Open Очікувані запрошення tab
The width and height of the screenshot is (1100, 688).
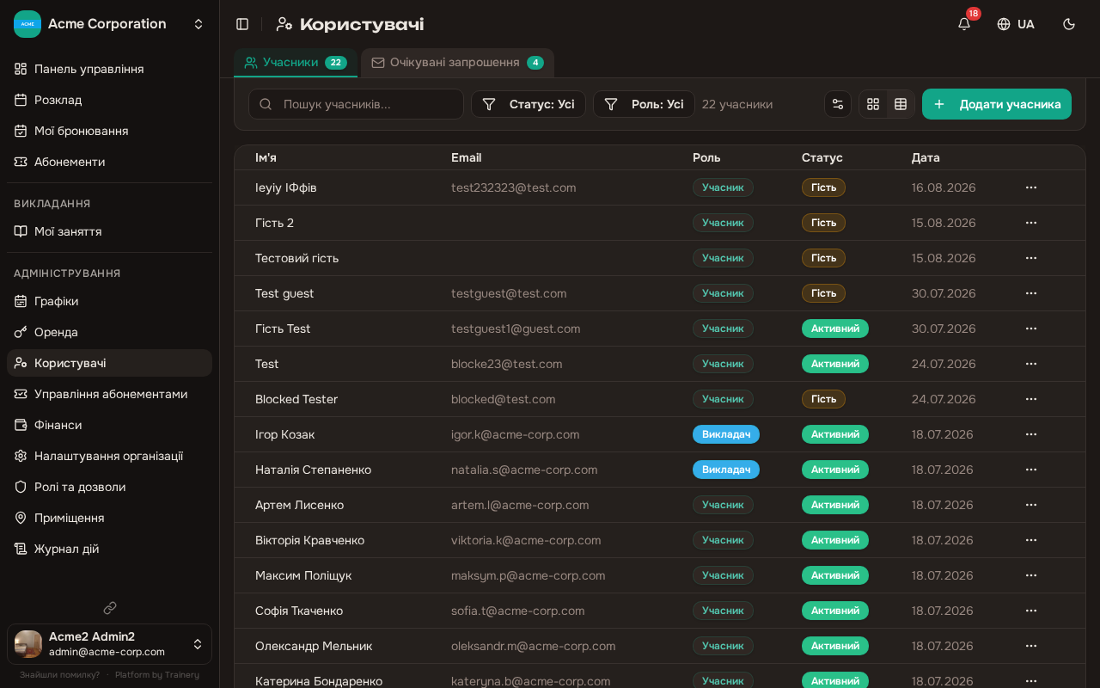pos(457,63)
